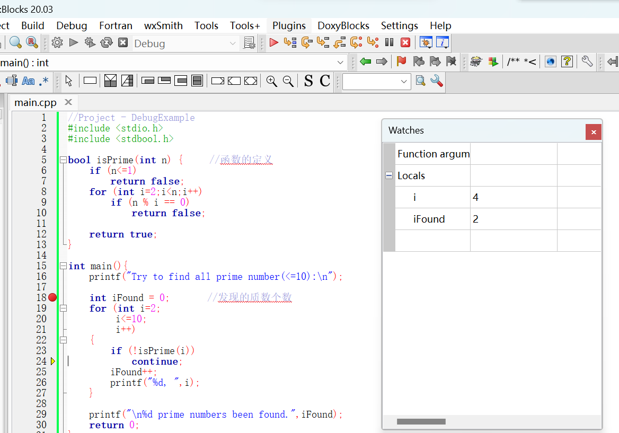
Task: Toggle bookmark with the red flag
Action: point(402,61)
